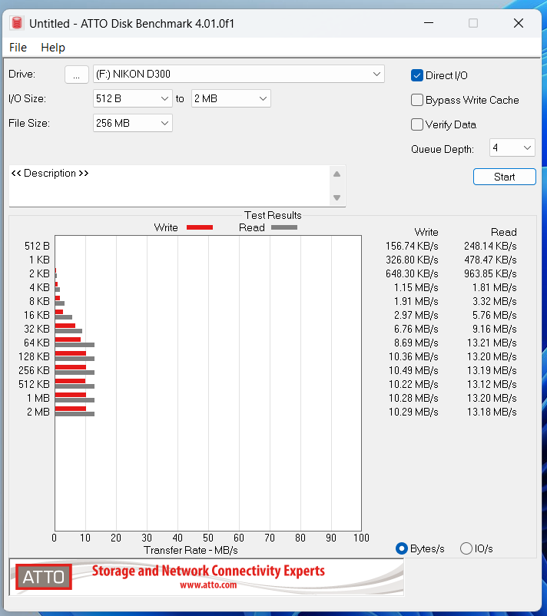Click the 326.80 KB/s write value
547x616 pixels.
pos(412,260)
